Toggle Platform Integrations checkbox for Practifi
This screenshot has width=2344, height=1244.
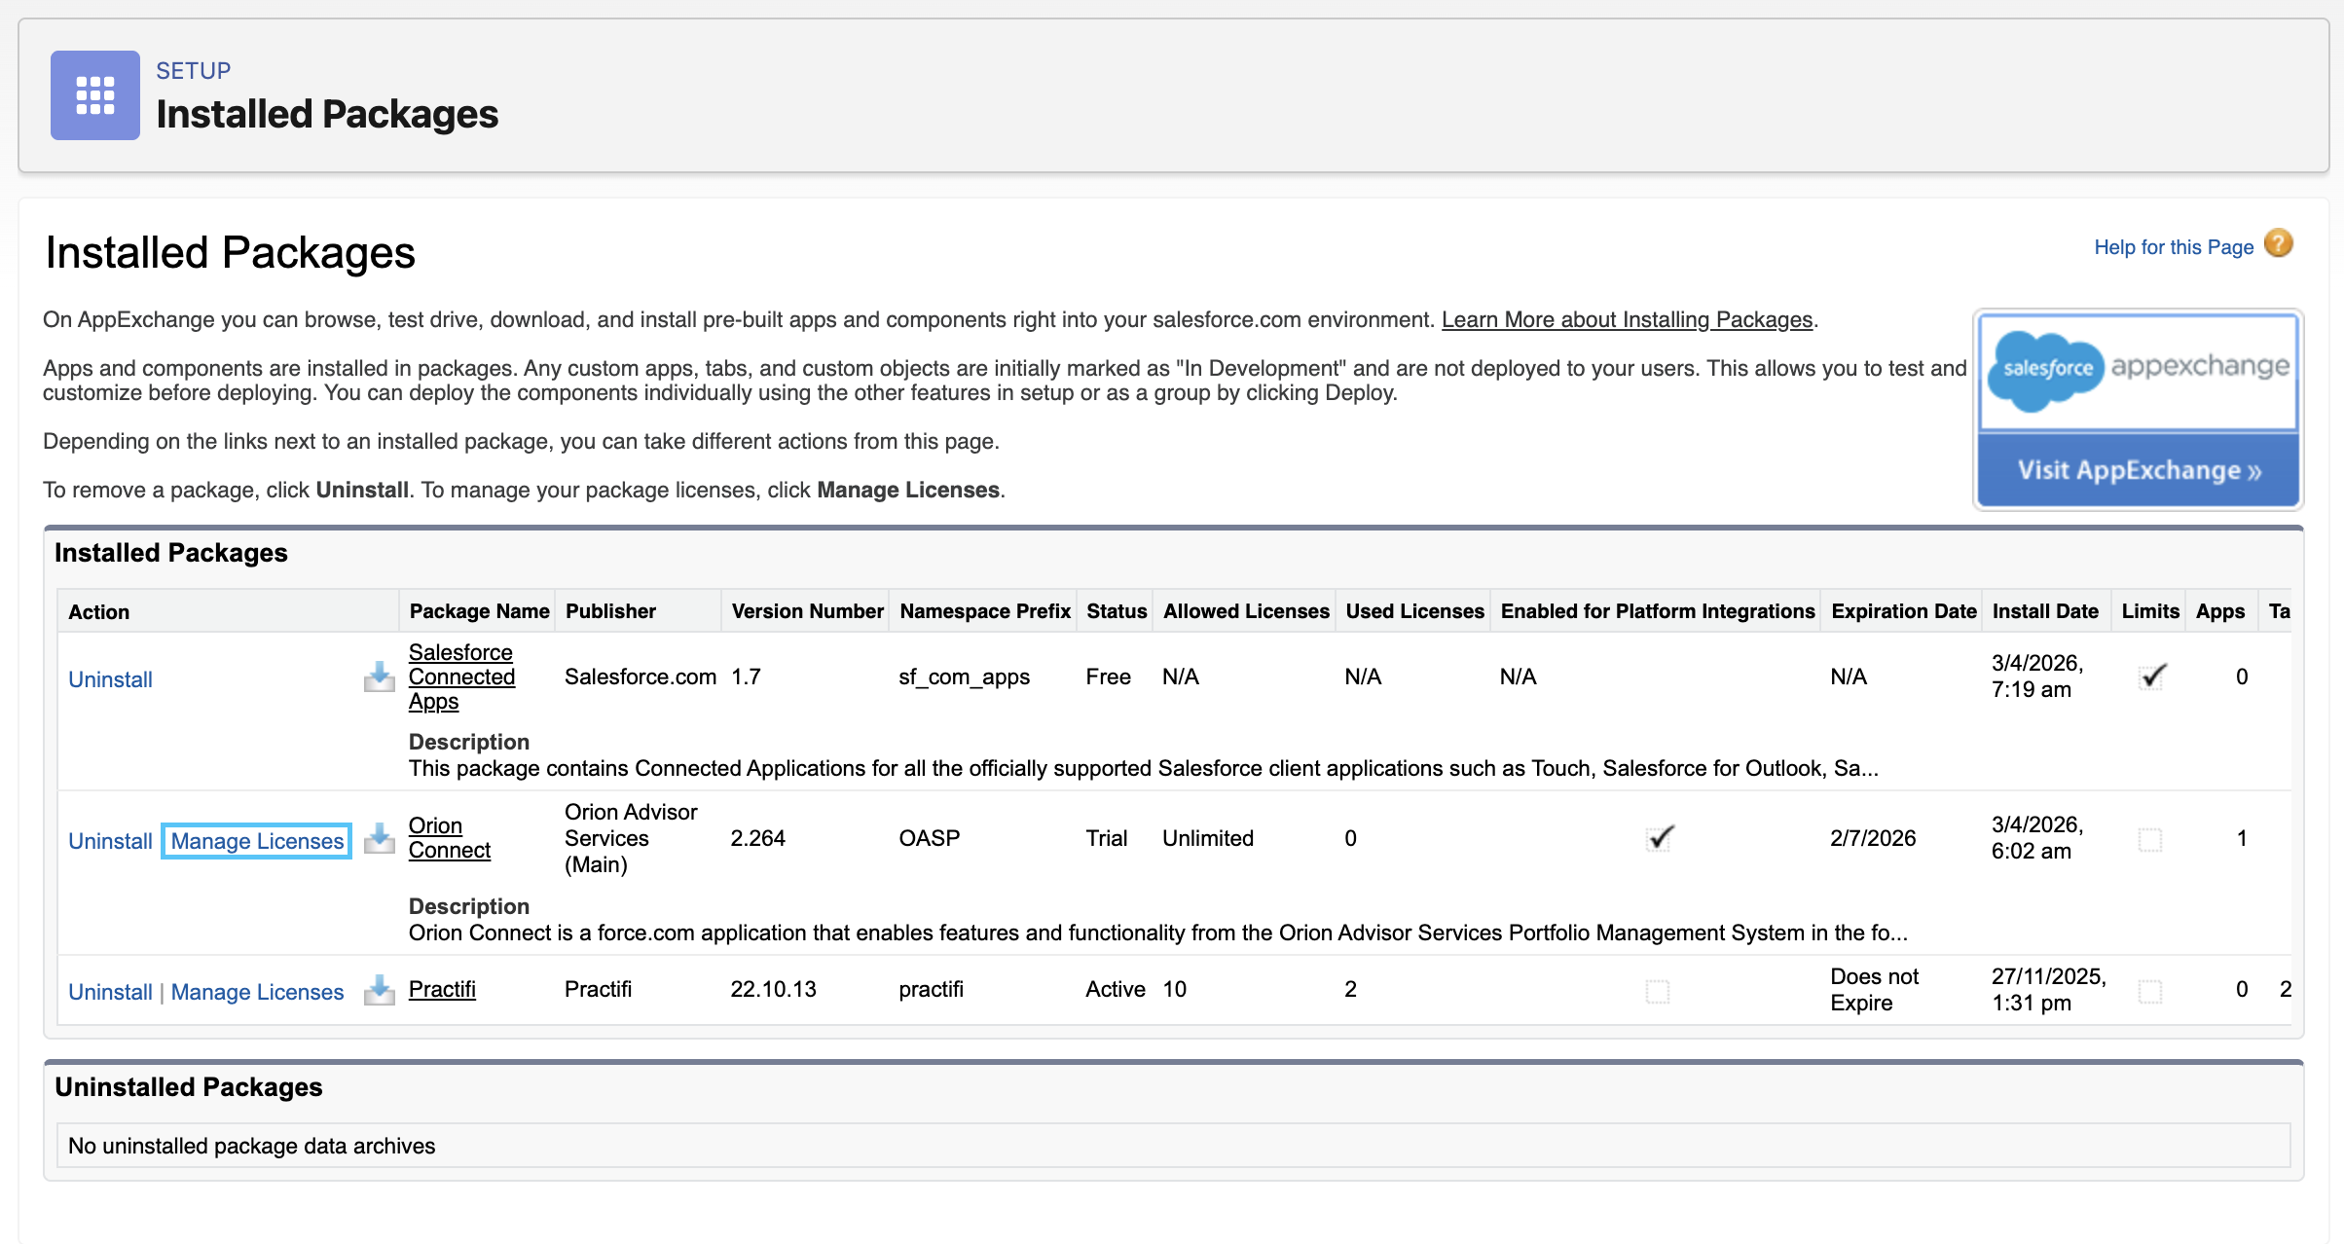coord(1658,991)
